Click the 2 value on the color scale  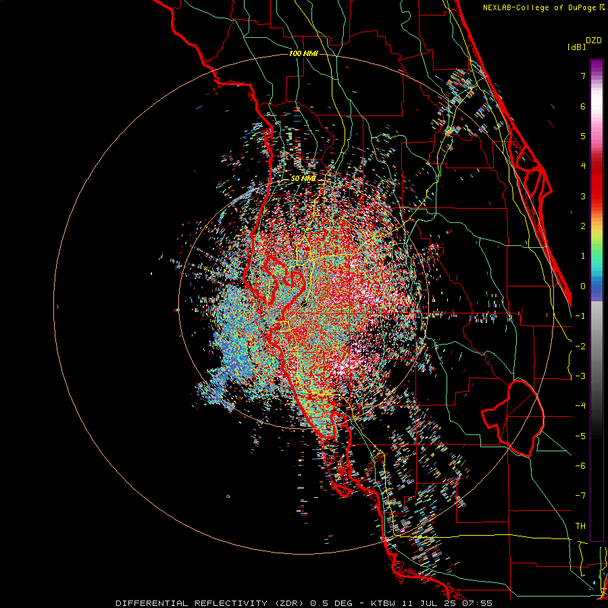(x=583, y=226)
